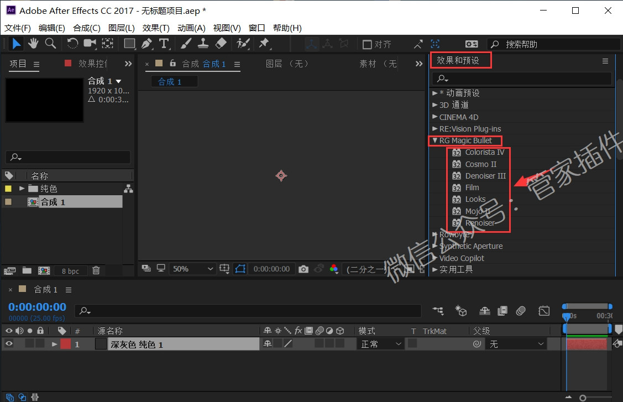623x402 pixels.
Task: Toggle shy layers switch in timeline
Action: point(485,311)
